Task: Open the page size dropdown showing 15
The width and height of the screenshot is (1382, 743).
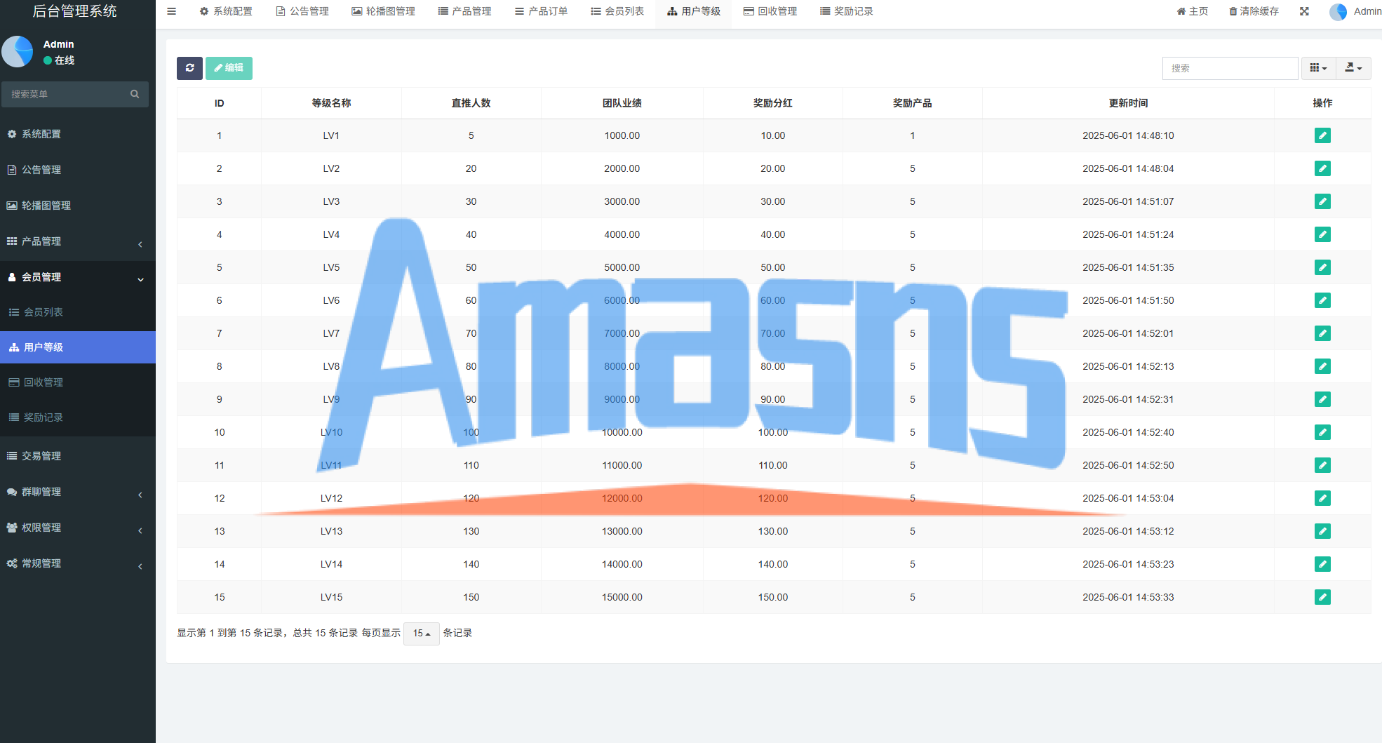Action: click(421, 634)
